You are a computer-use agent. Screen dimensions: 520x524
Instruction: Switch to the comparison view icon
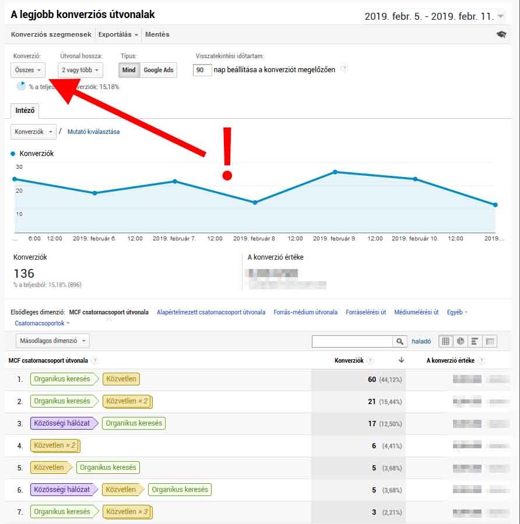490,342
